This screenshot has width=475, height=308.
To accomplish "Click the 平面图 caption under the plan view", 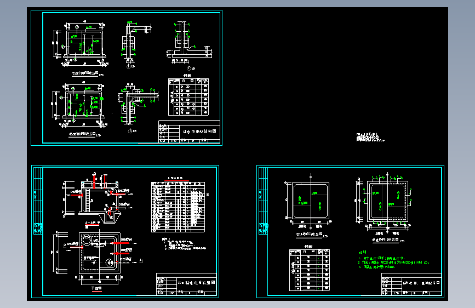I will 96,288.
